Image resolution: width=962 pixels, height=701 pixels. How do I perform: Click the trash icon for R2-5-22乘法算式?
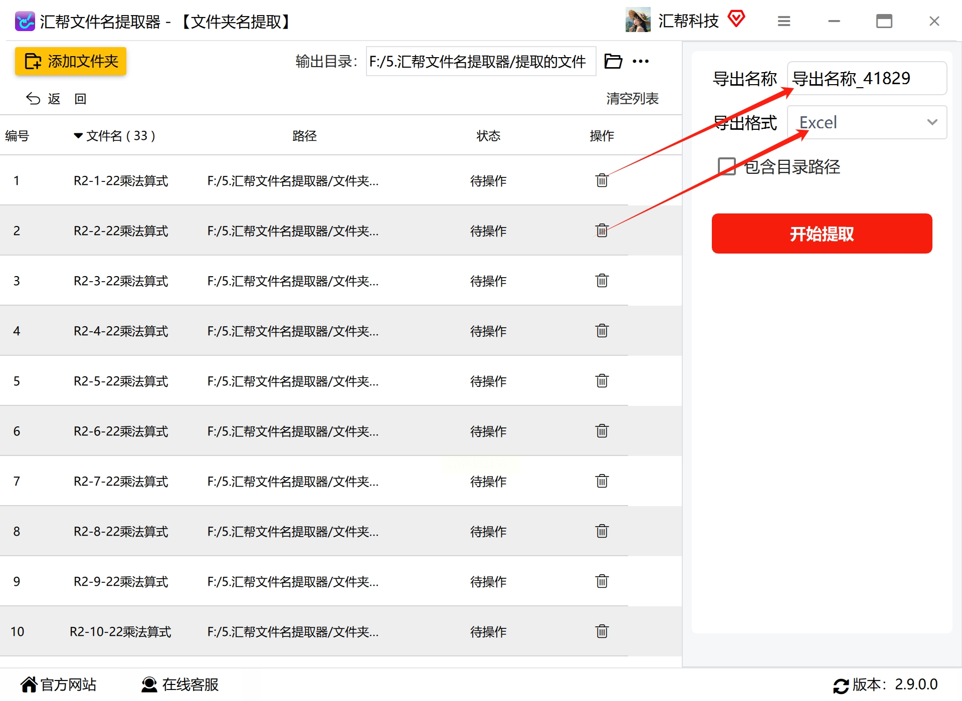tap(602, 380)
